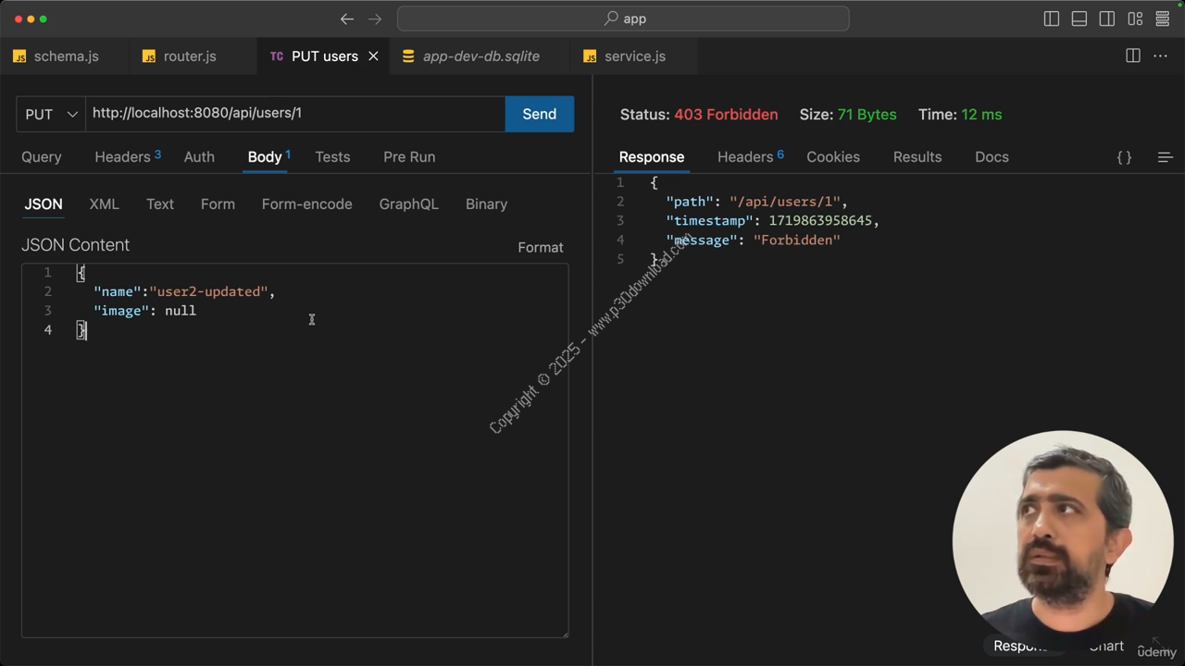The width and height of the screenshot is (1185, 666).
Task: Close the PUT users tab
Action: [373, 56]
